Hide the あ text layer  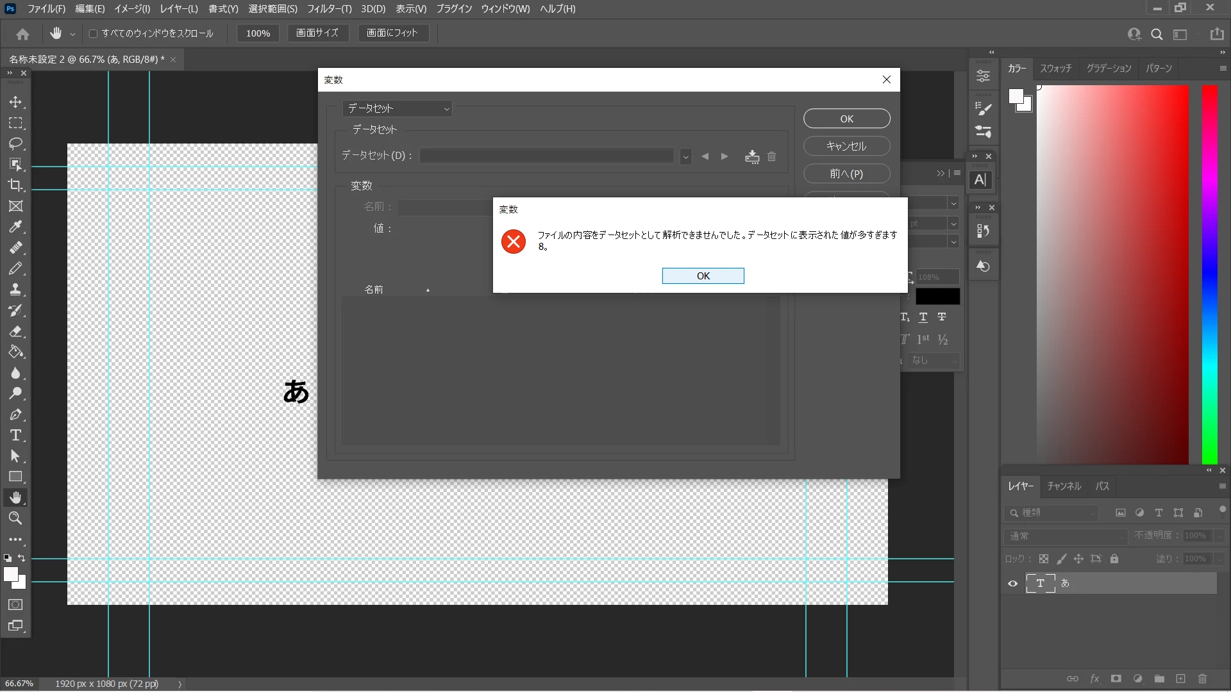1013,583
